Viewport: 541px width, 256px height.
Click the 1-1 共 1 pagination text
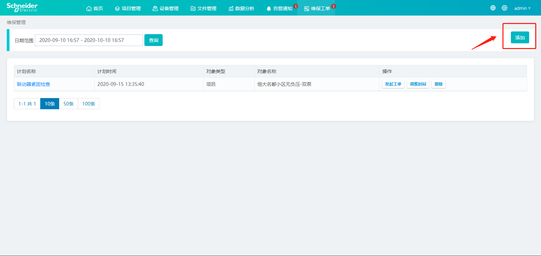click(x=27, y=104)
